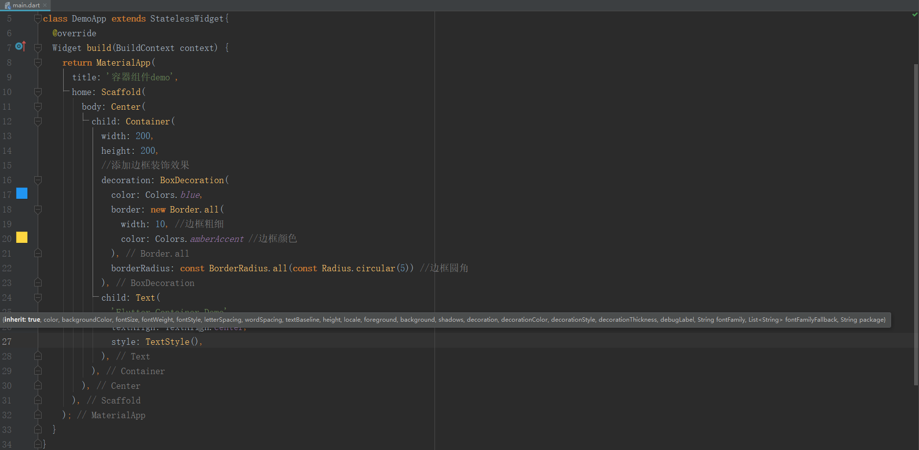Place cursor on 'MaterialApp' on line 8
Screen dimensions: 919x450
123,63
